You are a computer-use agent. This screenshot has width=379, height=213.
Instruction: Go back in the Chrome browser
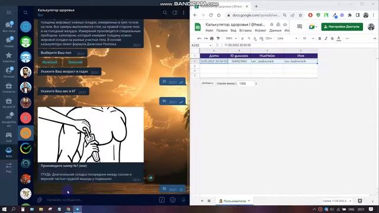coord(195,15)
